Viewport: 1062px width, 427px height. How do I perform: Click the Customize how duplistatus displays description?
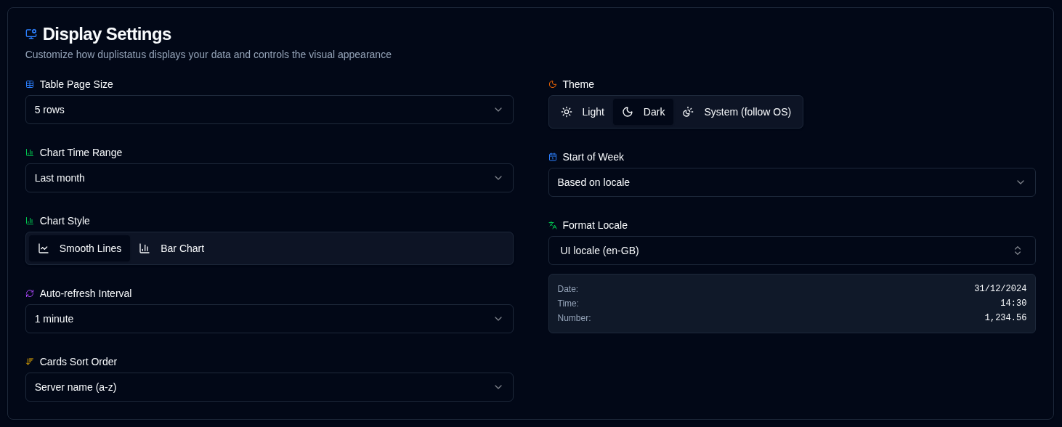click(x=208, y=54)
